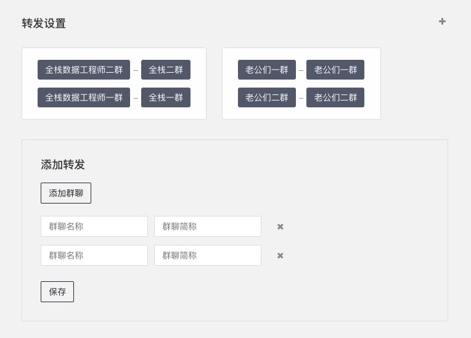471x338 pixels.
Task: Remove the second group chat row
Action: point(280,256)
